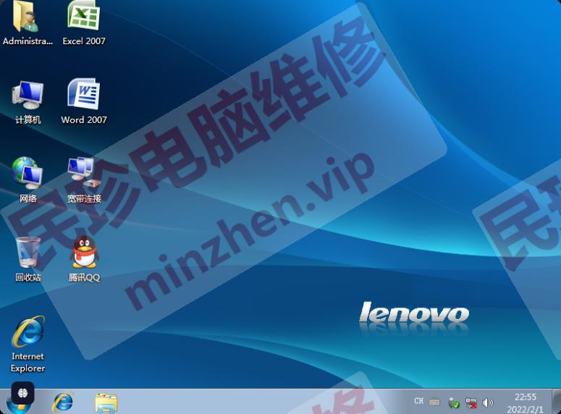
Task: Click the brain icon floating above Start
Action: tap(22, 392)
